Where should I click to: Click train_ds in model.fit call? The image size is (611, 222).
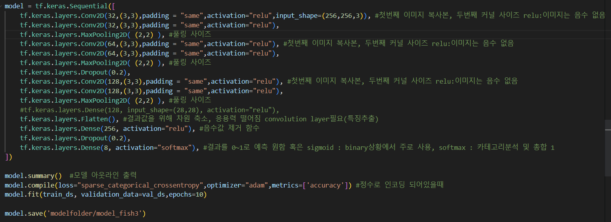(58, 195)
